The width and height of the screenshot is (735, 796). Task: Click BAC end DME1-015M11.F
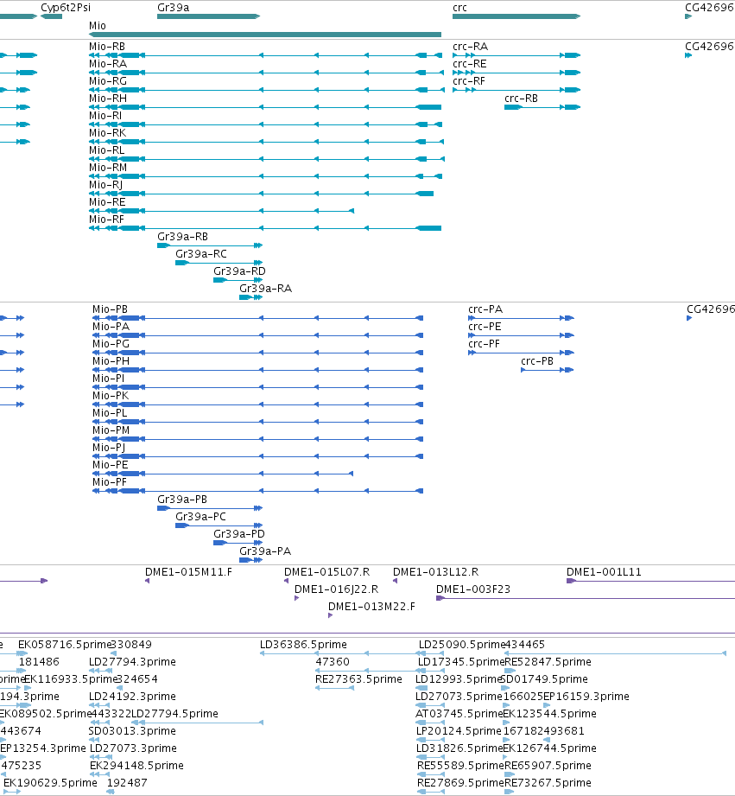(188, 572)
